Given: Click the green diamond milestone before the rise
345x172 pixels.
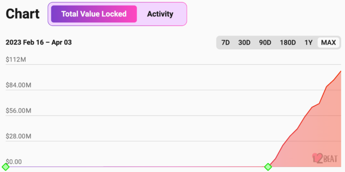Looking at the screenshot, I should point(268,167).
